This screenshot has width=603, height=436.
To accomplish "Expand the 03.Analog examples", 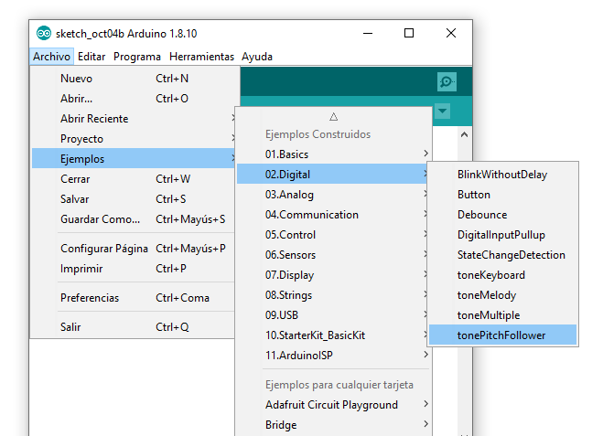I will pyautogui.click(x=333, y=195).
